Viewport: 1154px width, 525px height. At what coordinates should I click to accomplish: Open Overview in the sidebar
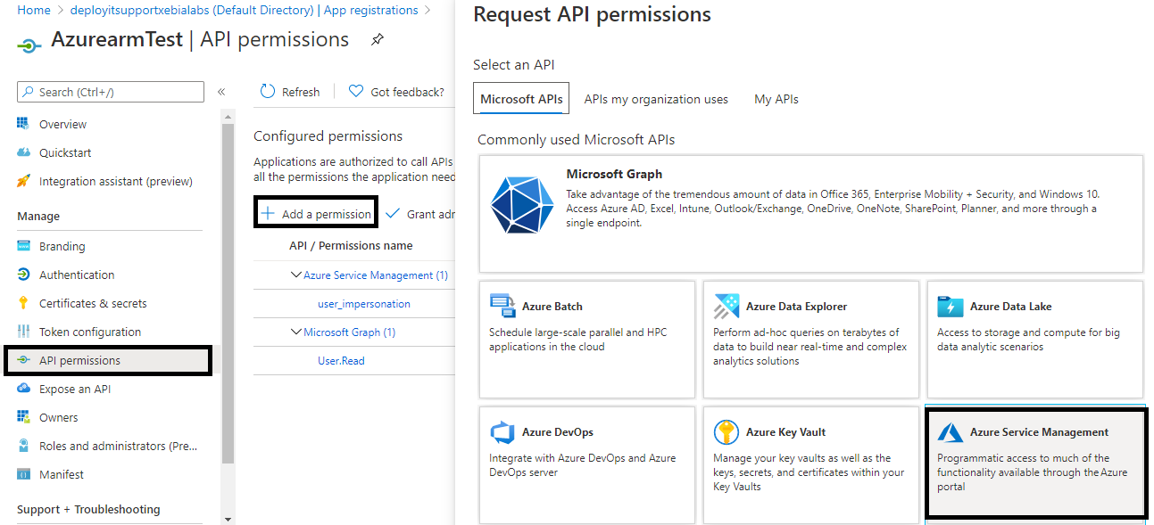[x=63, y=124]
